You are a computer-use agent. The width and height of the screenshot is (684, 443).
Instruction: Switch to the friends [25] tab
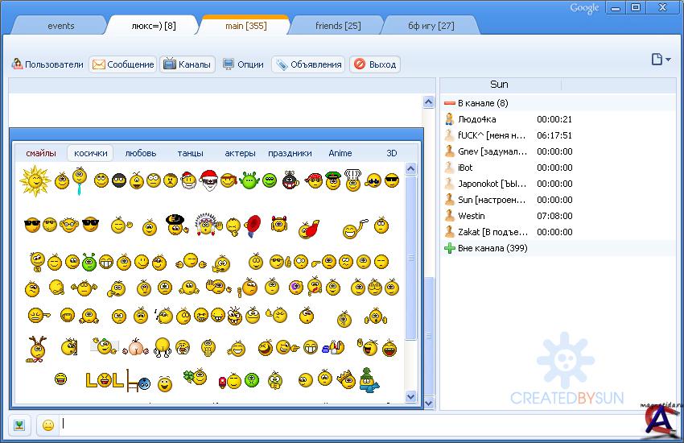point(338,26)
